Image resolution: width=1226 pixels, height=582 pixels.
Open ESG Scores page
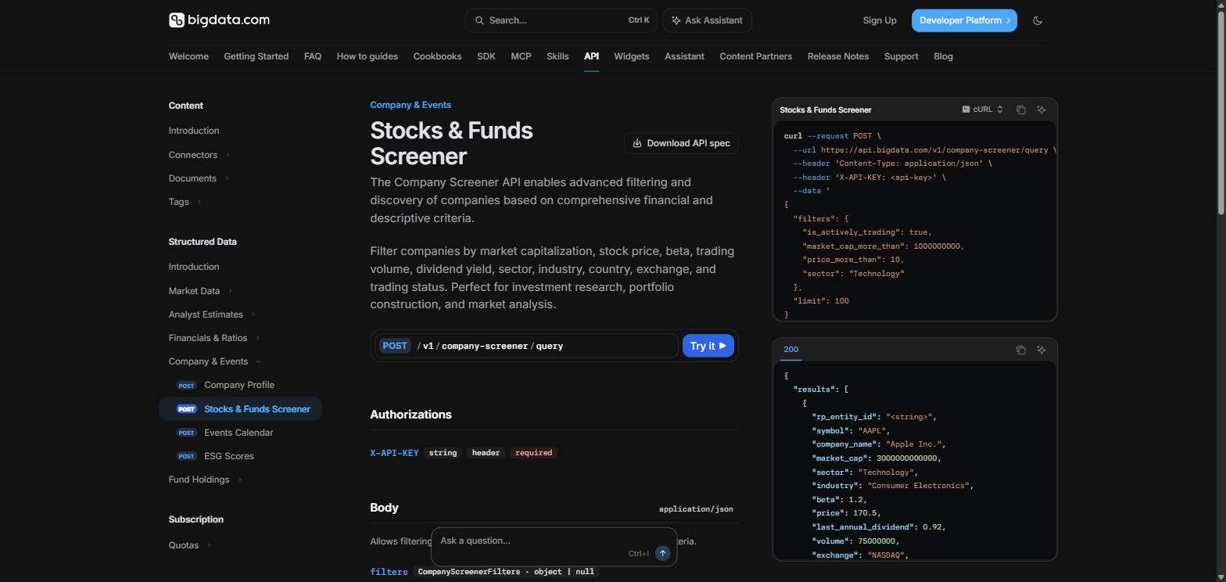click(229, 456)
